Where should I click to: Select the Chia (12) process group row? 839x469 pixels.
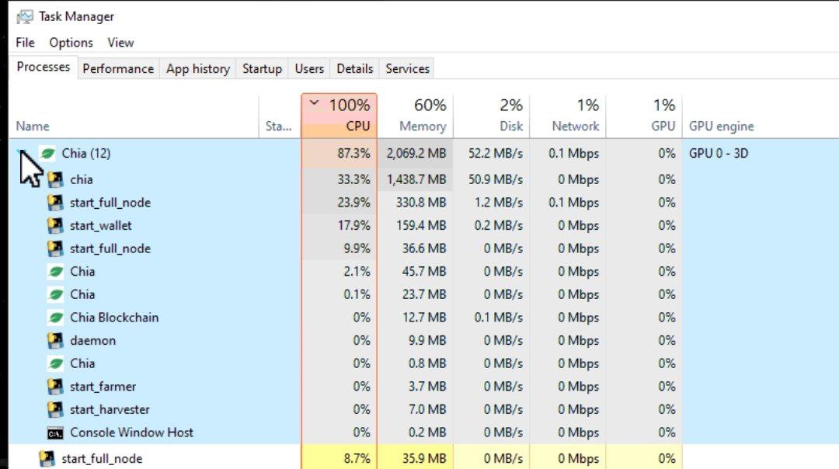(x=424, y=154)
